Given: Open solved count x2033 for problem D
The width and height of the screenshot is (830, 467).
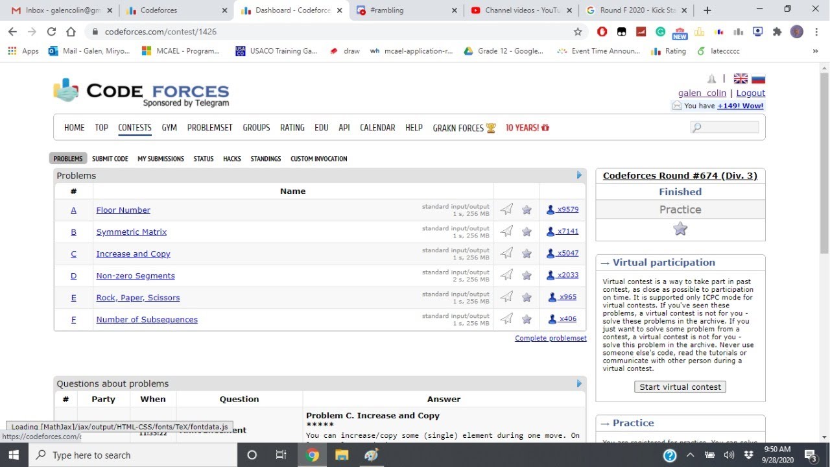Looking at the screenshot, I should click(x=562, y=275).
